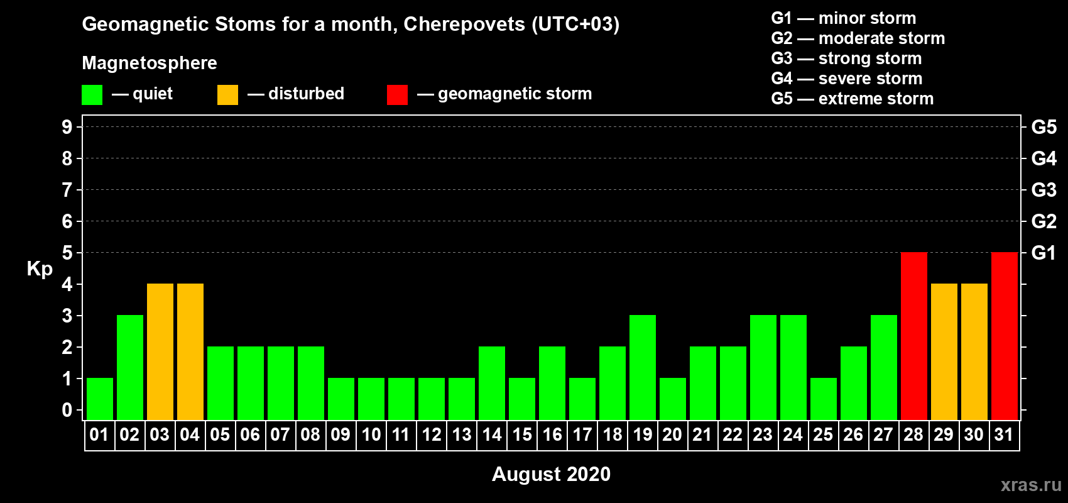Select the orange bar for August 04
This screenshot has width=1068, height=503.
190,352
